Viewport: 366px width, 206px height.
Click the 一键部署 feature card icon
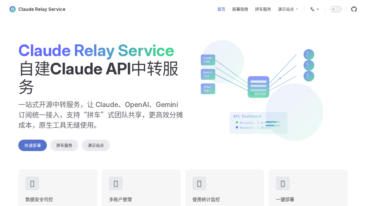click(283, 183)
